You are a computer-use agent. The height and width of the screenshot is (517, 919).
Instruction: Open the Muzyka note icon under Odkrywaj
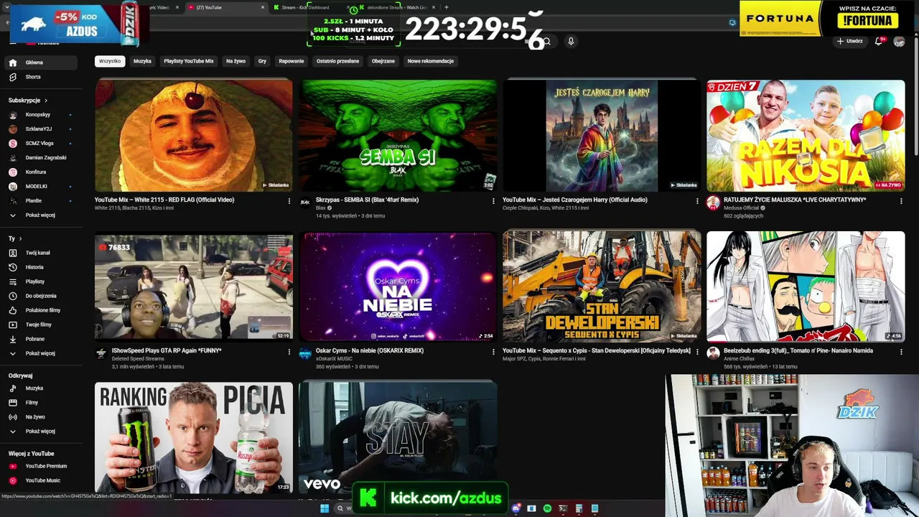13,388
